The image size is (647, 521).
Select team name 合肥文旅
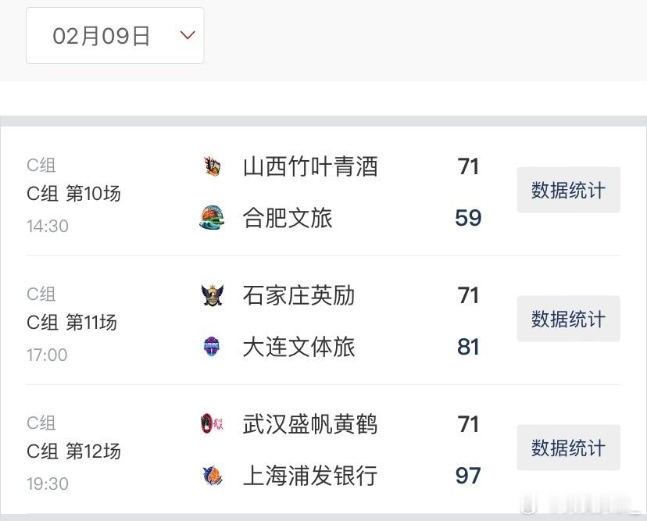tap(288, 218)
